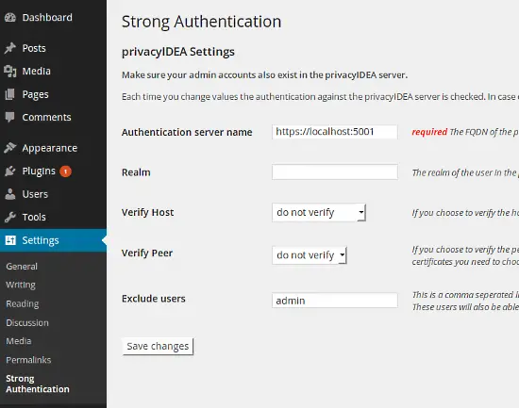Click the red 'required' text
Viewport: 519px width, 408px height.
pos(429,132)
